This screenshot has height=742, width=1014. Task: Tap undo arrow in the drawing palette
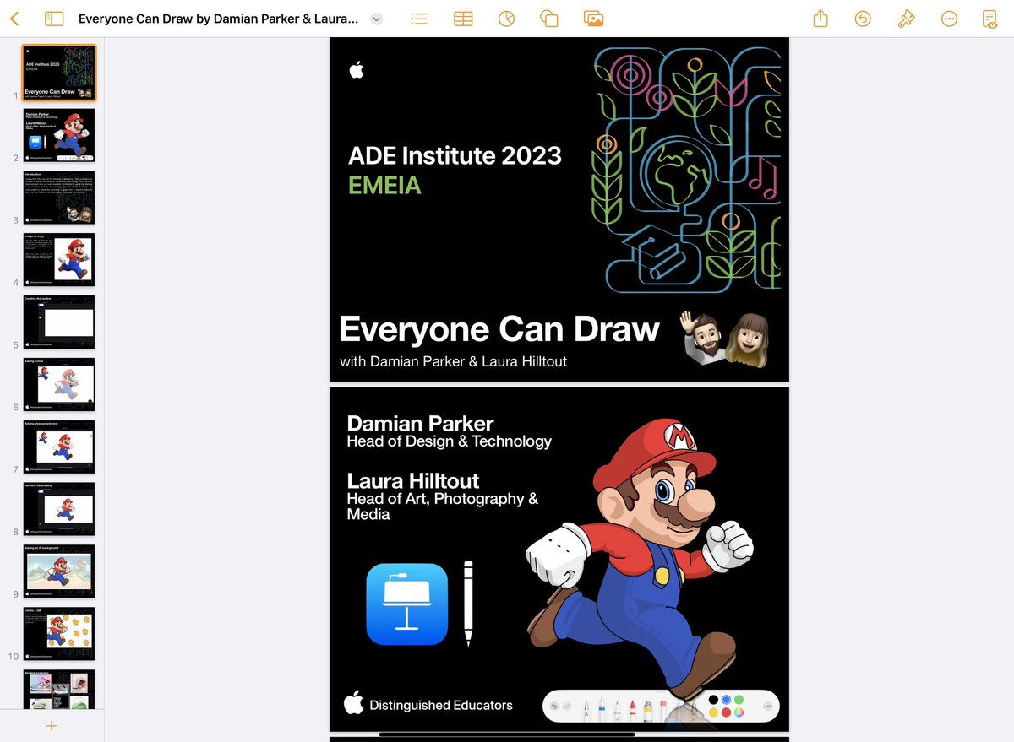click(554, 706)
